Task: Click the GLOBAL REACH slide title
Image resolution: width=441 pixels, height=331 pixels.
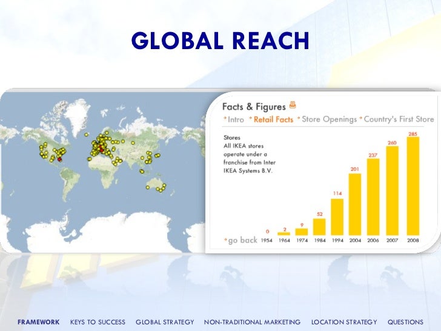Action: (220, 41)
